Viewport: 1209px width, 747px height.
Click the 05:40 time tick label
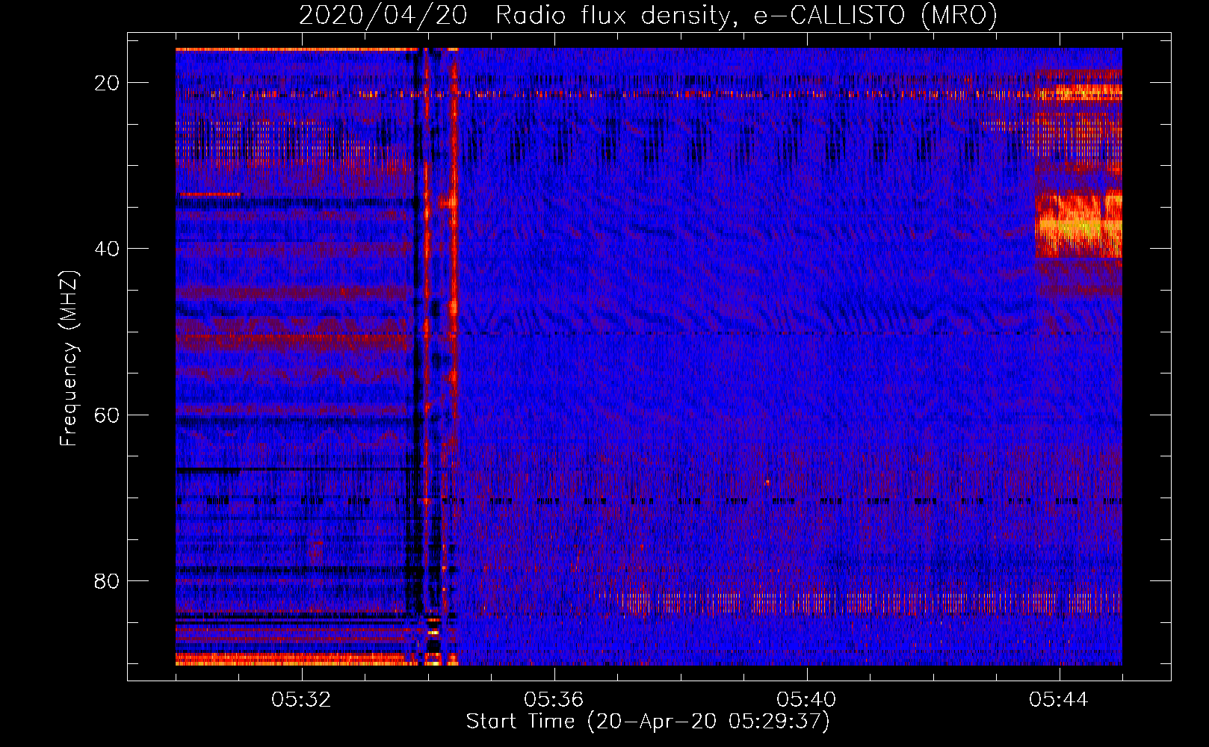[806, 700]
